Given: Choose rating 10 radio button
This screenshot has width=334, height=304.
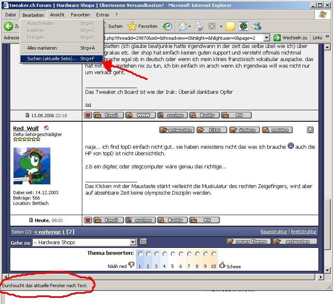Looking at the screenshot, I should 213,254.
